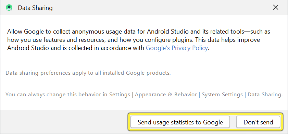Click blank area below the privacy paragraph
This screenshot has height=134, width=288.
coord(143,61)
